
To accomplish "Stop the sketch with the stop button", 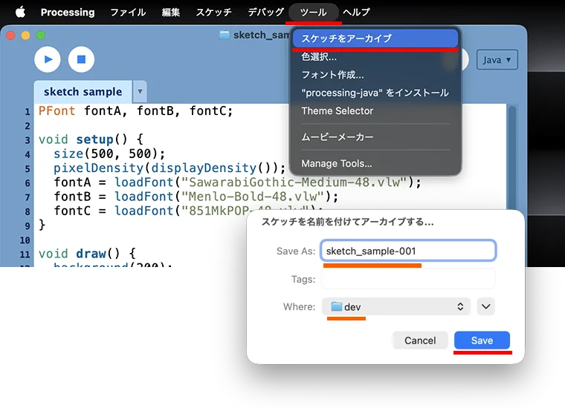I will [x=82, y=59].
